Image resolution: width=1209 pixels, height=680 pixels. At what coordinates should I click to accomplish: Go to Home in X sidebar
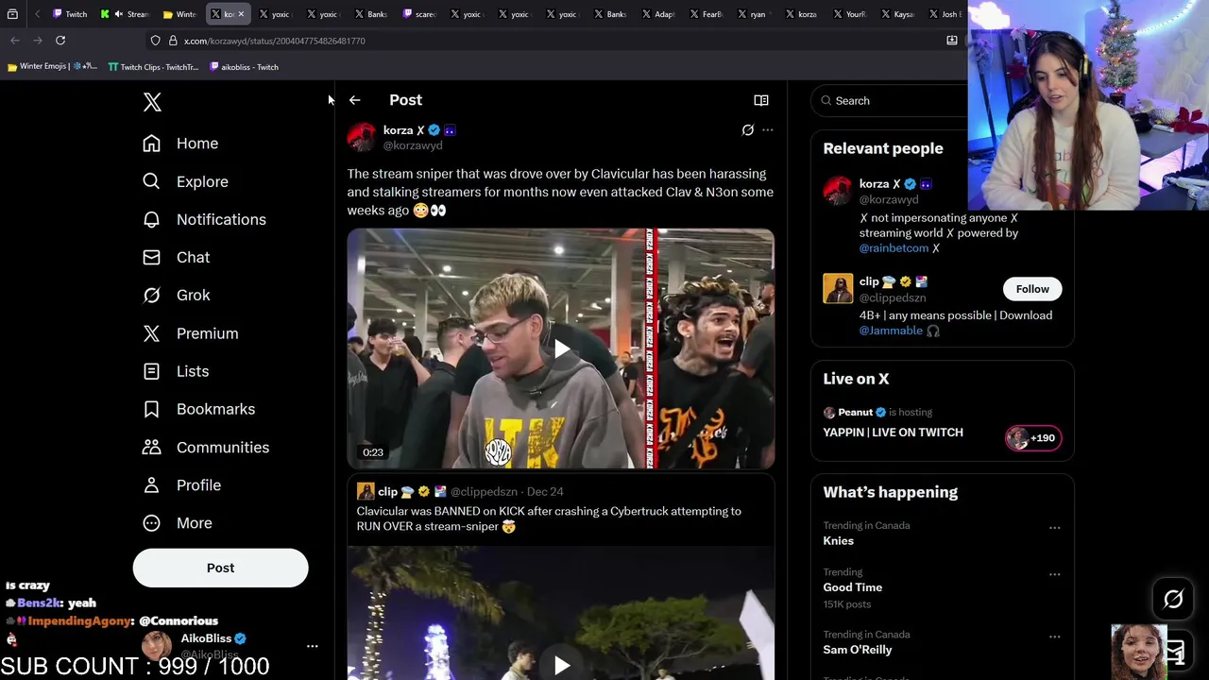click(180, 144)
